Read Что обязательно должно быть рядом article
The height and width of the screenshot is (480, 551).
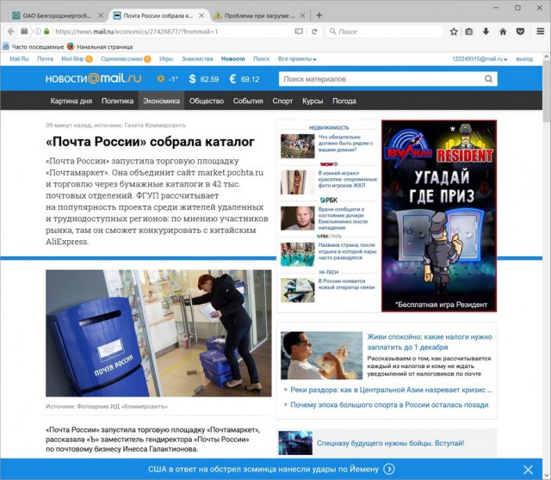[346, 144]
